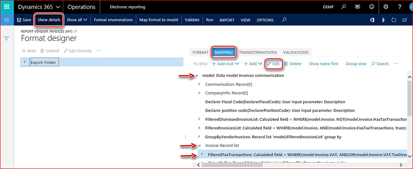Open the settings gear icon
Screen dimensions: 413x169
[x=386, y=7]
